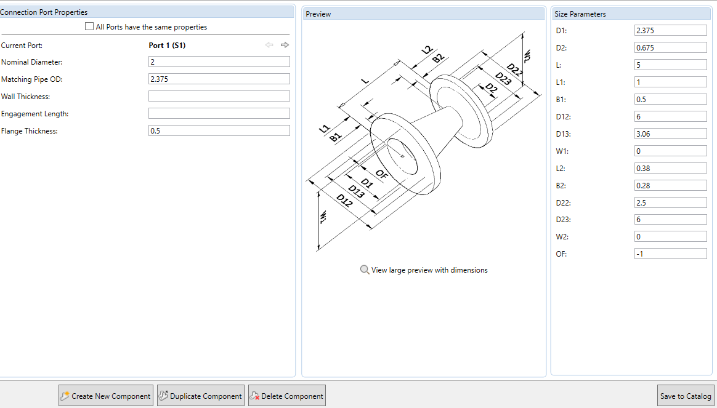Open the large preview with dimensions
Viewport: 717px width, 408px height.
click(429, 270)
